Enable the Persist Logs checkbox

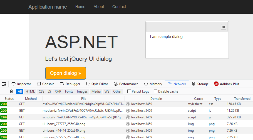[x=129, y=91]
